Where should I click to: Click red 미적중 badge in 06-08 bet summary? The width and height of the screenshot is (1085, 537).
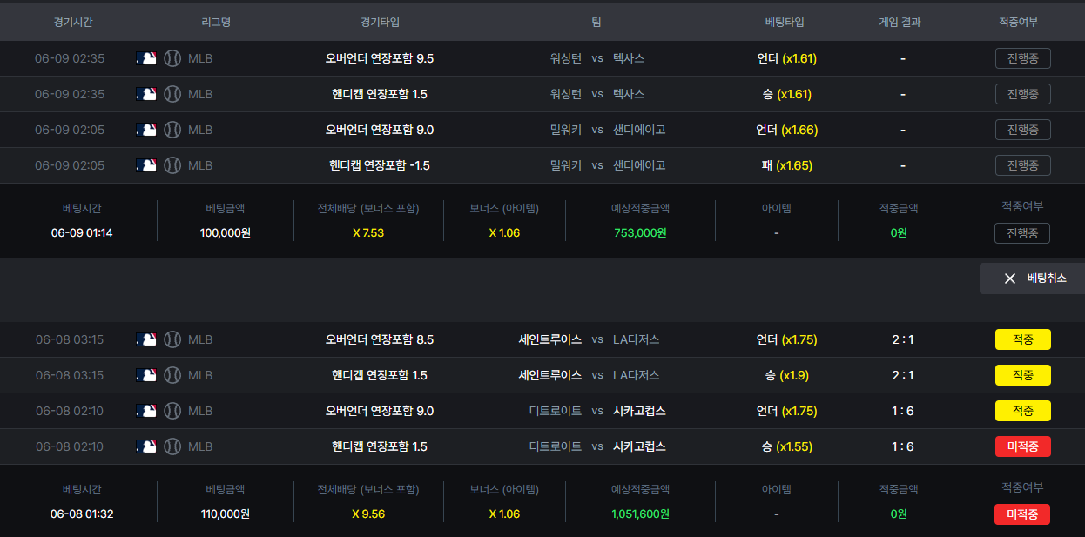click(1022, 514)
